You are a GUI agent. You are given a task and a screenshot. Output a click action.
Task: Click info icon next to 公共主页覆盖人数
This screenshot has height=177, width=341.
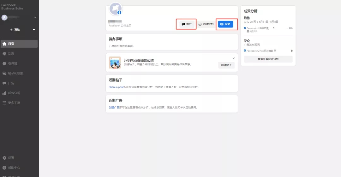[255, 31]
